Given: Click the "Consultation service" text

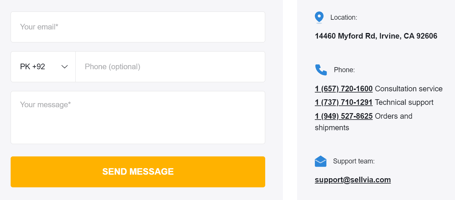Looking at the screenshot, I should pos(409,89).
